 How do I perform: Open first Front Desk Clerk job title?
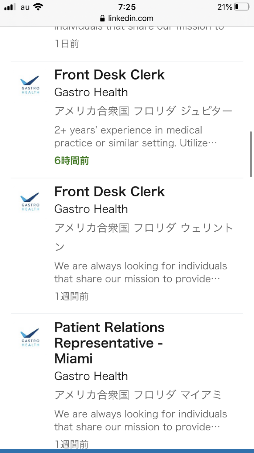(109, 75)
